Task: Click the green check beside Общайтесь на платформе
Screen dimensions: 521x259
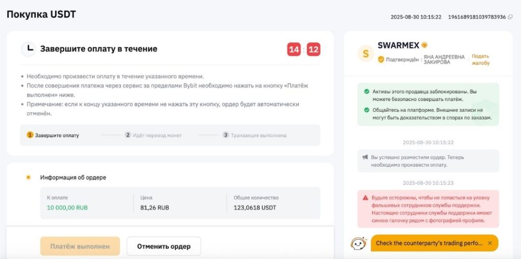Action: coord(366,110)
